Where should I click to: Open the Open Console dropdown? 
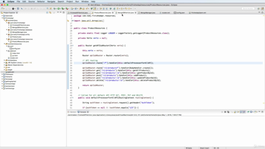pyautogui.click(x=257, y=112)
